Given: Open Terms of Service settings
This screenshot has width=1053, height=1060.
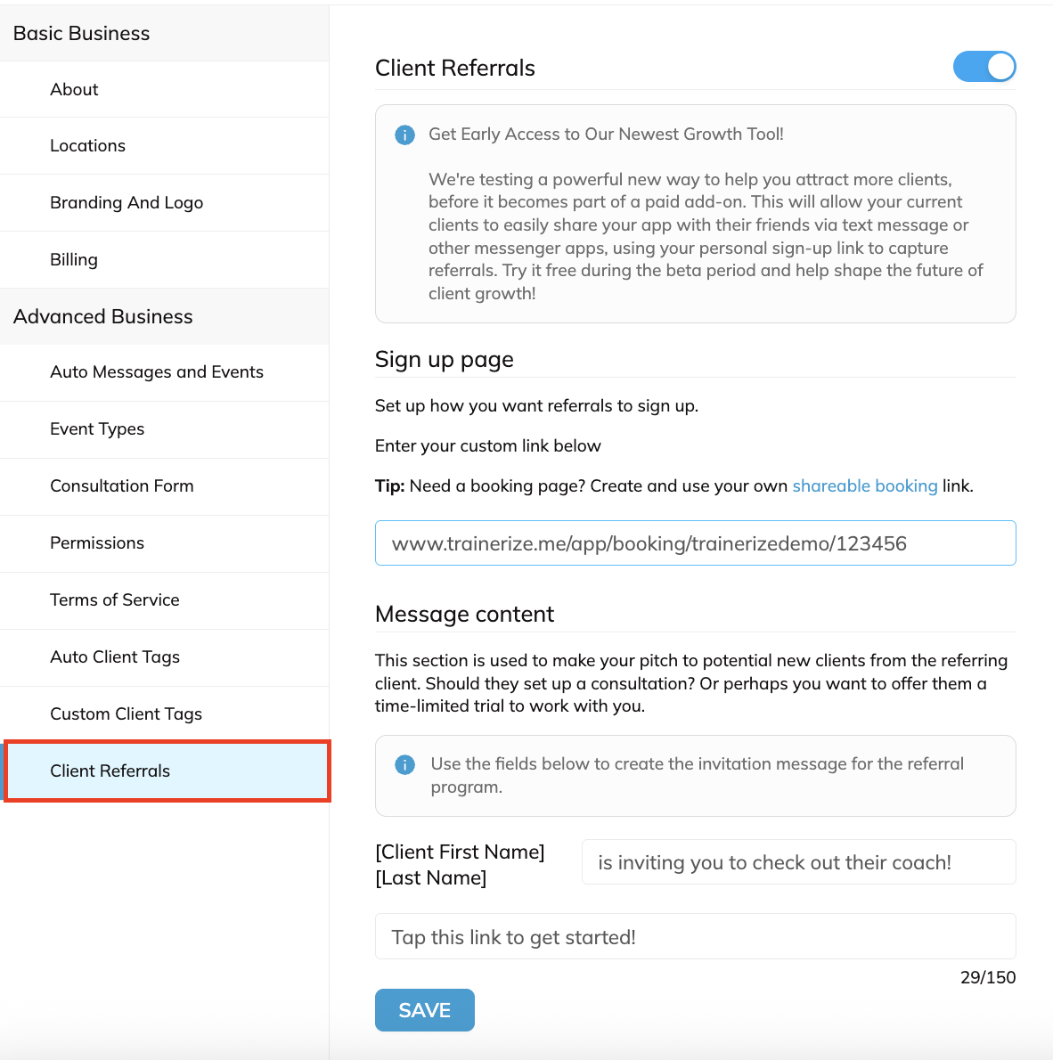Looking at the screenshot, I should [x=115, y=600].
